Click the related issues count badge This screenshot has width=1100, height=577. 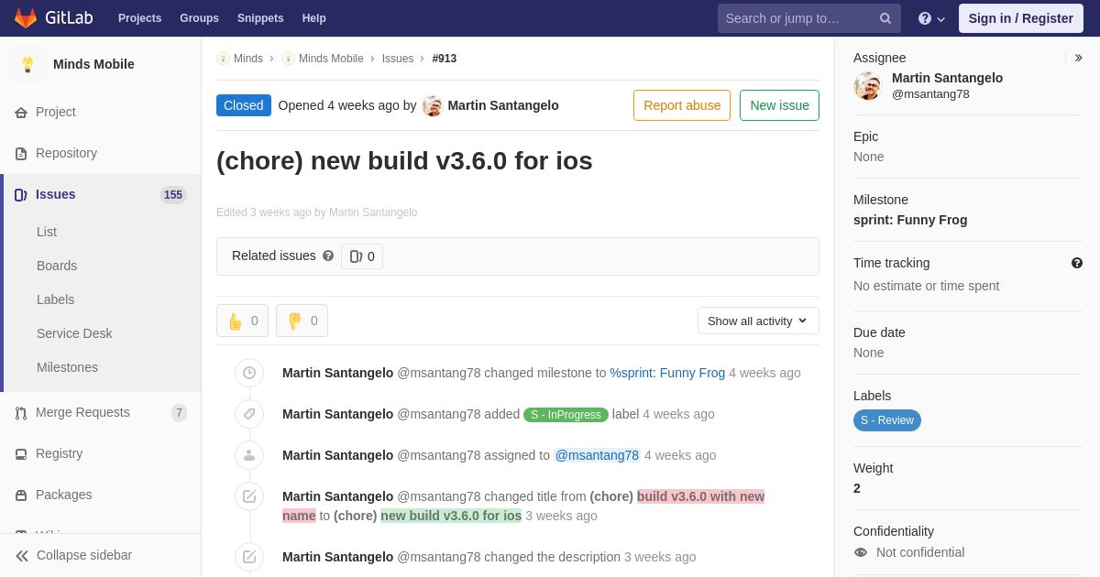coord(362,256)
